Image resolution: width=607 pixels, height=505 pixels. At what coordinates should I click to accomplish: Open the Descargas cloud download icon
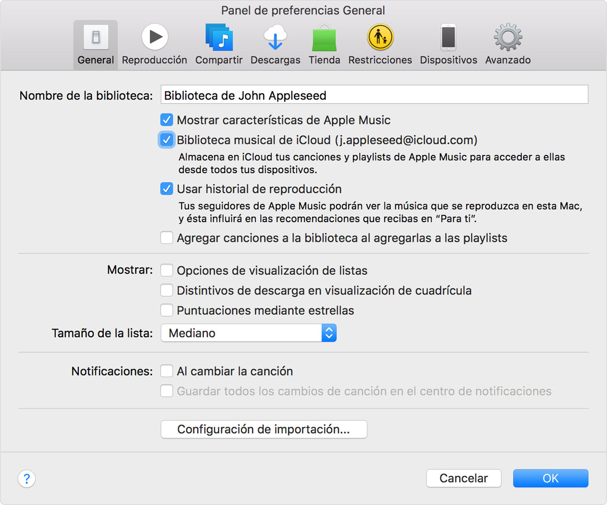tap(275, 38)
